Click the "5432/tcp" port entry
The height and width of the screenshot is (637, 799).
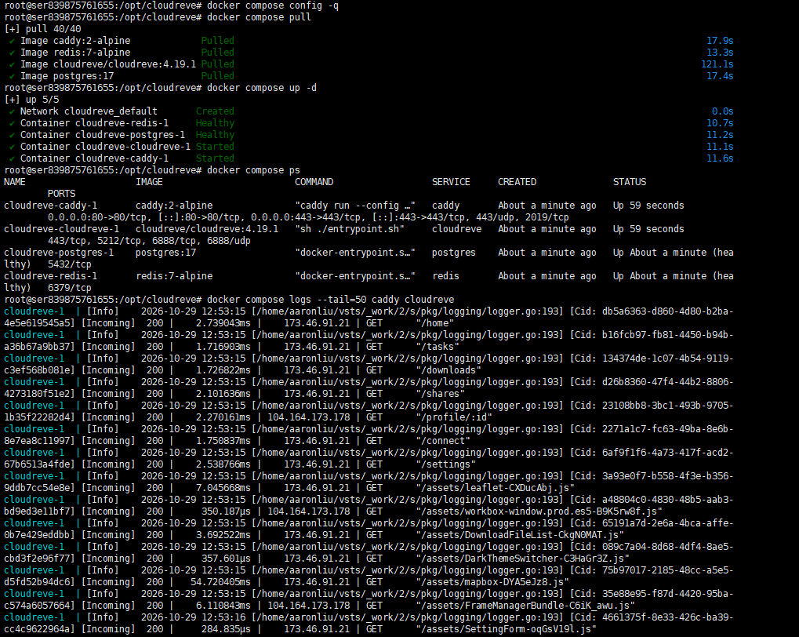pyautogui.click(x=69, y=264)
